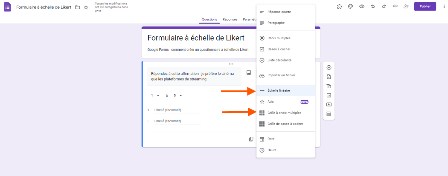
Task: Star the Likert form document
Action: coord(86,7)
